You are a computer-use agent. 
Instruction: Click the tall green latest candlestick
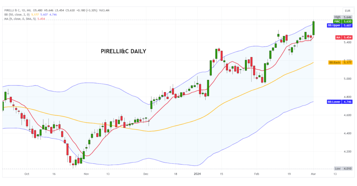click(314, 29)
